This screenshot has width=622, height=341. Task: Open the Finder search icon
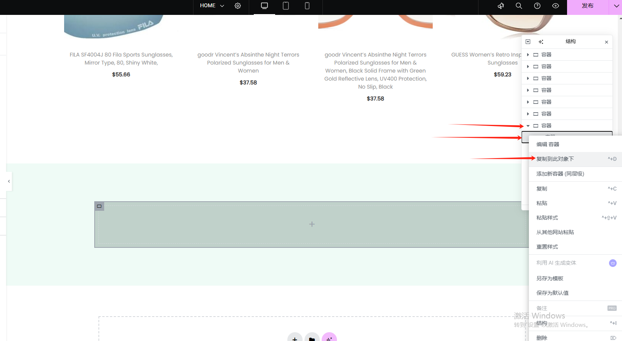point(519,6)
